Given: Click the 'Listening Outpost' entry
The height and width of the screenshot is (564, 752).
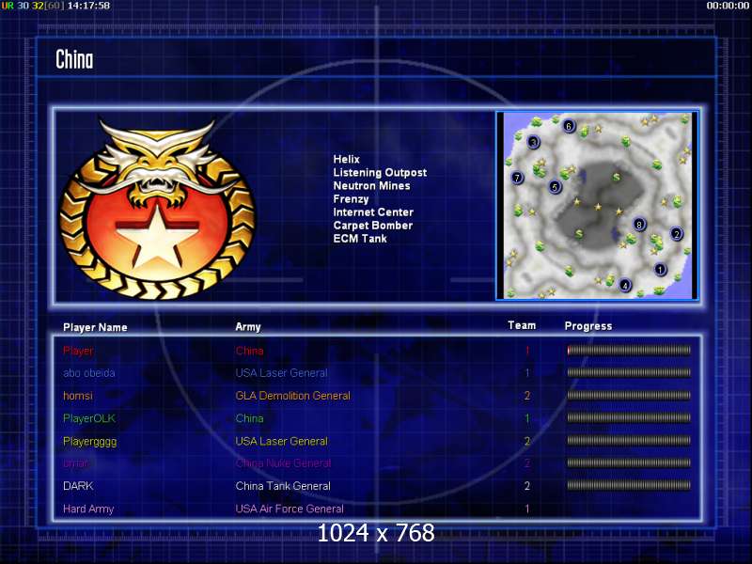Looking at the screenshot, I should pos(380,173).
